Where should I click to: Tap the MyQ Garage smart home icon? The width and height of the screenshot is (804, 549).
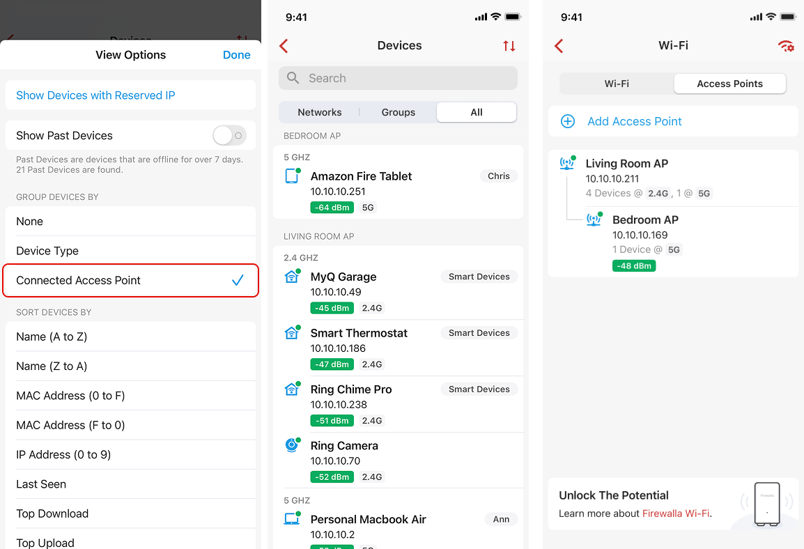coord(292,277)
